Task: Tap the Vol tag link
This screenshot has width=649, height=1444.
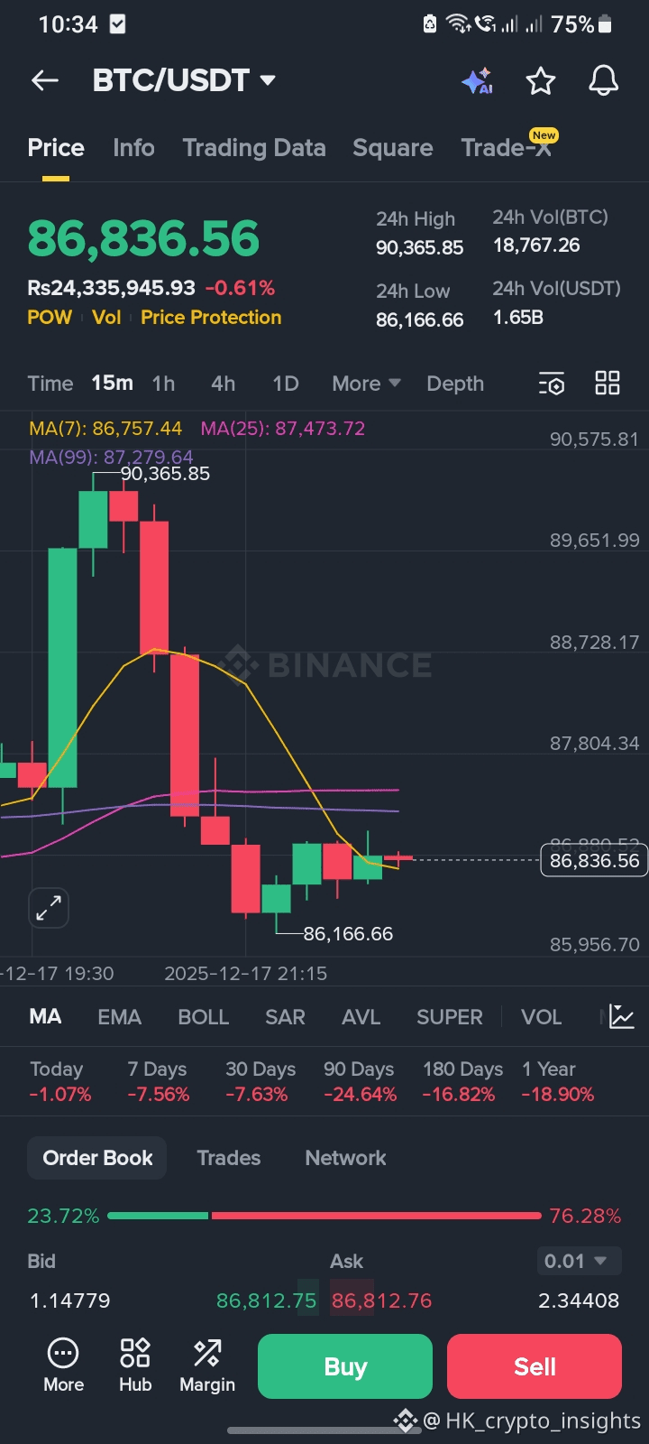Action: [x=106, y=318]
